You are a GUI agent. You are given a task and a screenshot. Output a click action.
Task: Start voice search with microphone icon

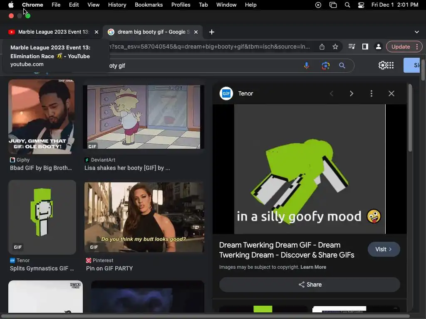[307, 66]
